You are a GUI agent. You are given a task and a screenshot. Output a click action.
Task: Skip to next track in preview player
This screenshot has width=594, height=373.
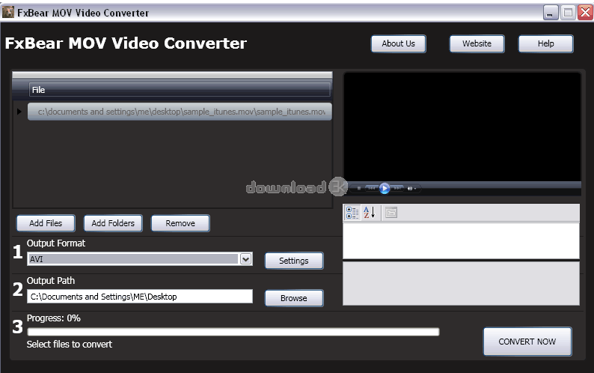point(397,188)
